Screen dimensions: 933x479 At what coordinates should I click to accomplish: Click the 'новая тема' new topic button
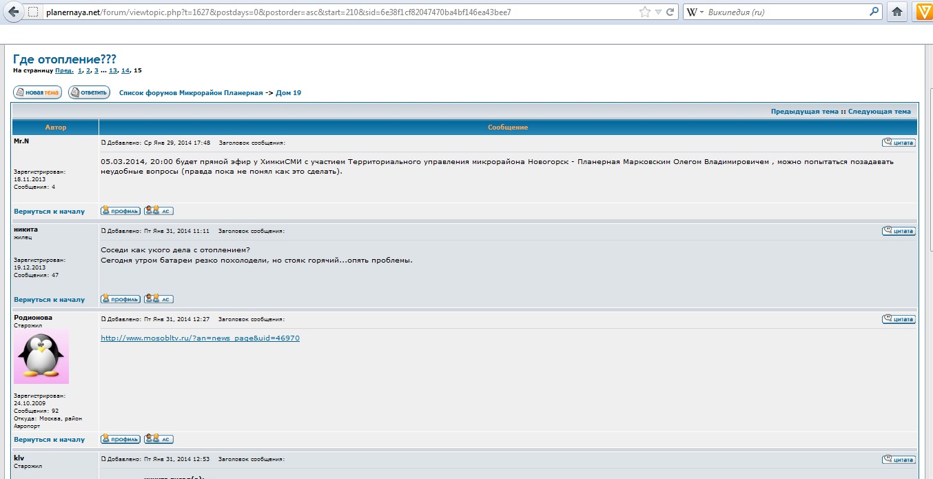[x=37, y=92]
